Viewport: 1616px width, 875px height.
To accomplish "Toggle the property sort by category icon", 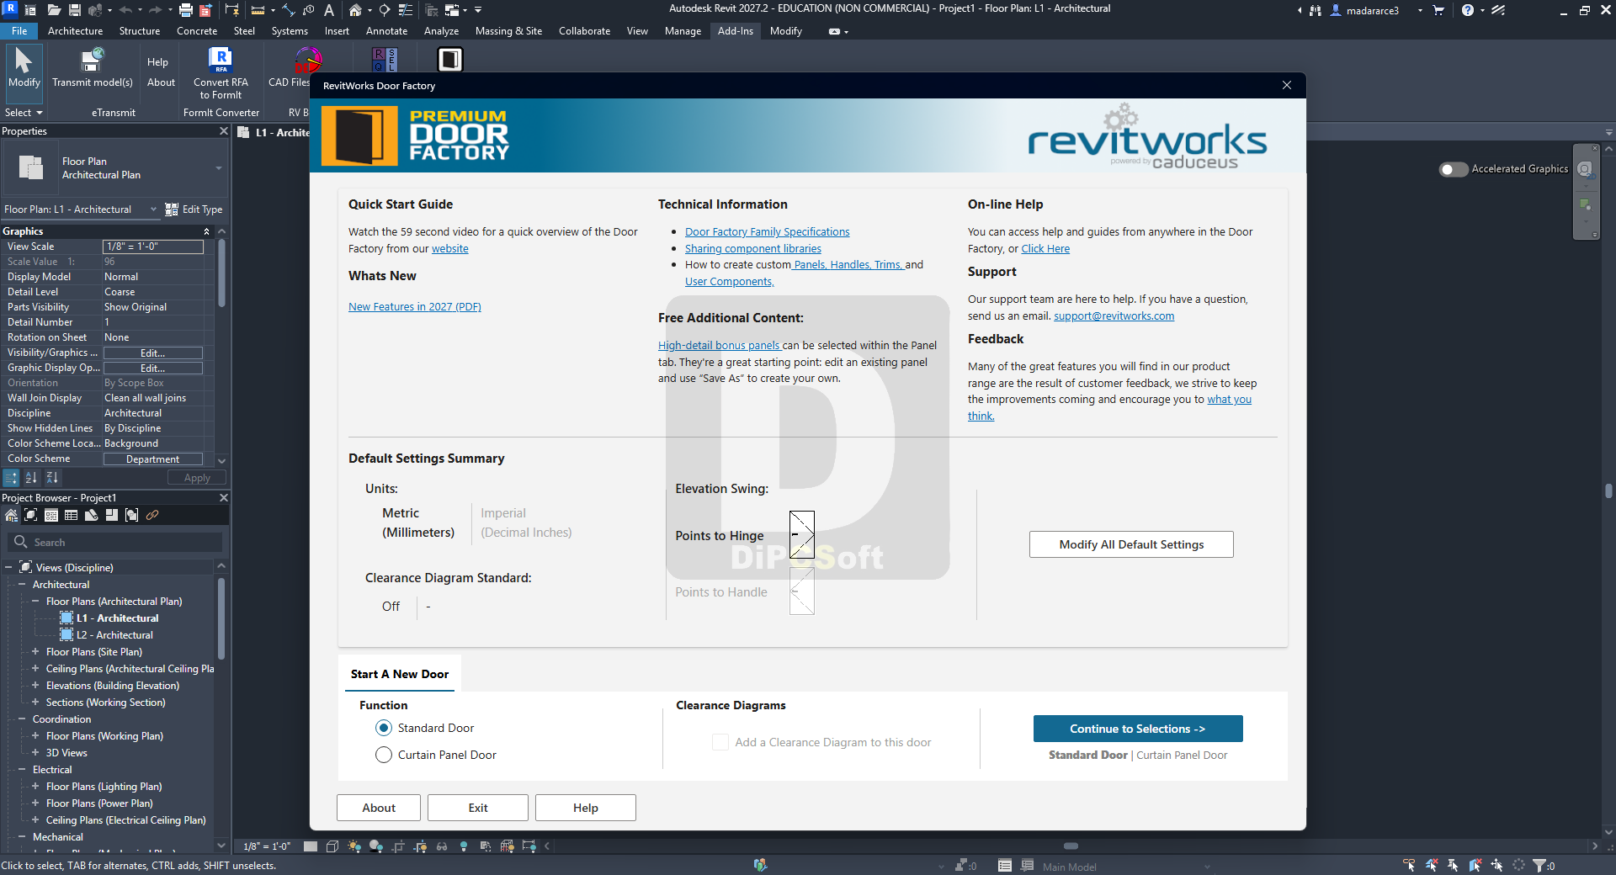I will pos(11,478).
